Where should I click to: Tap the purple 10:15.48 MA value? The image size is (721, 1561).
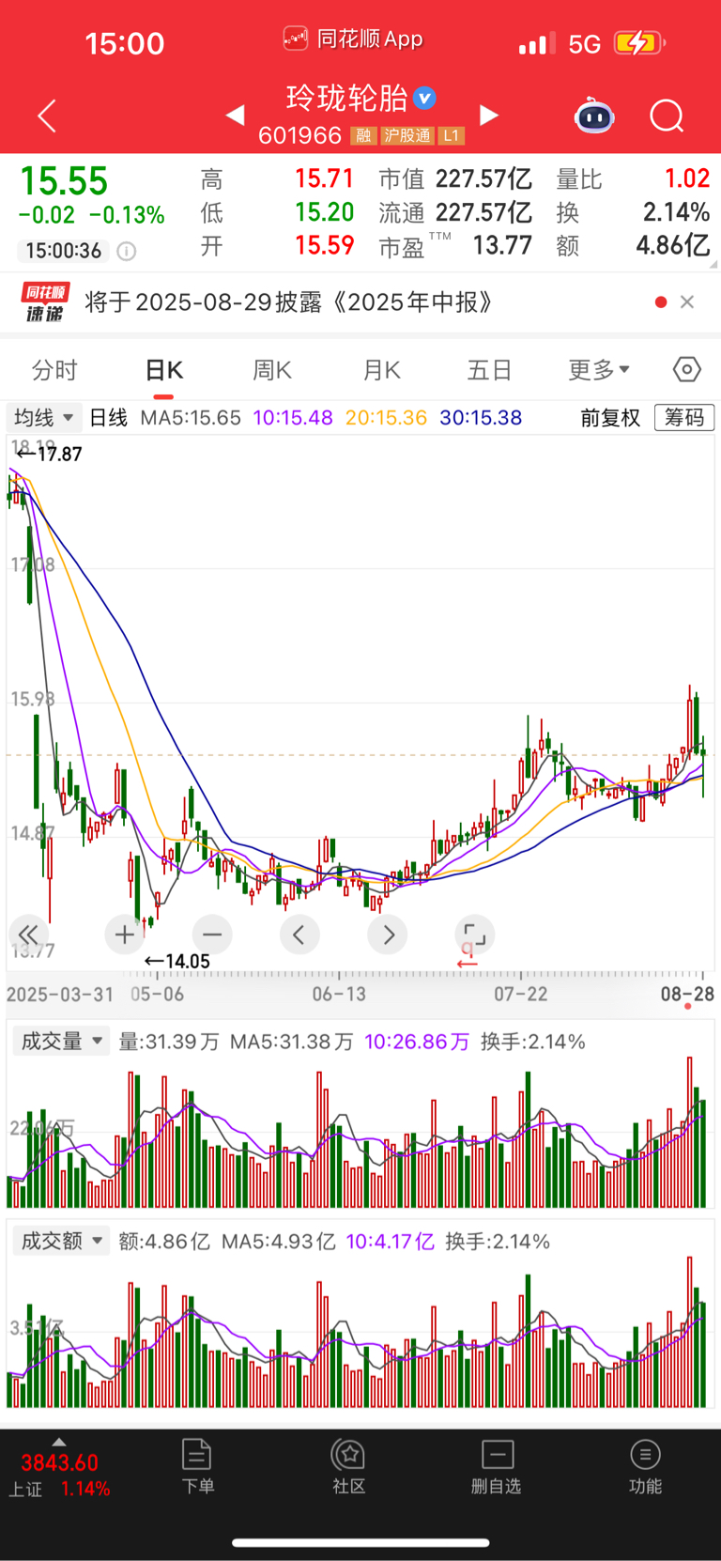tap(293, 417)
